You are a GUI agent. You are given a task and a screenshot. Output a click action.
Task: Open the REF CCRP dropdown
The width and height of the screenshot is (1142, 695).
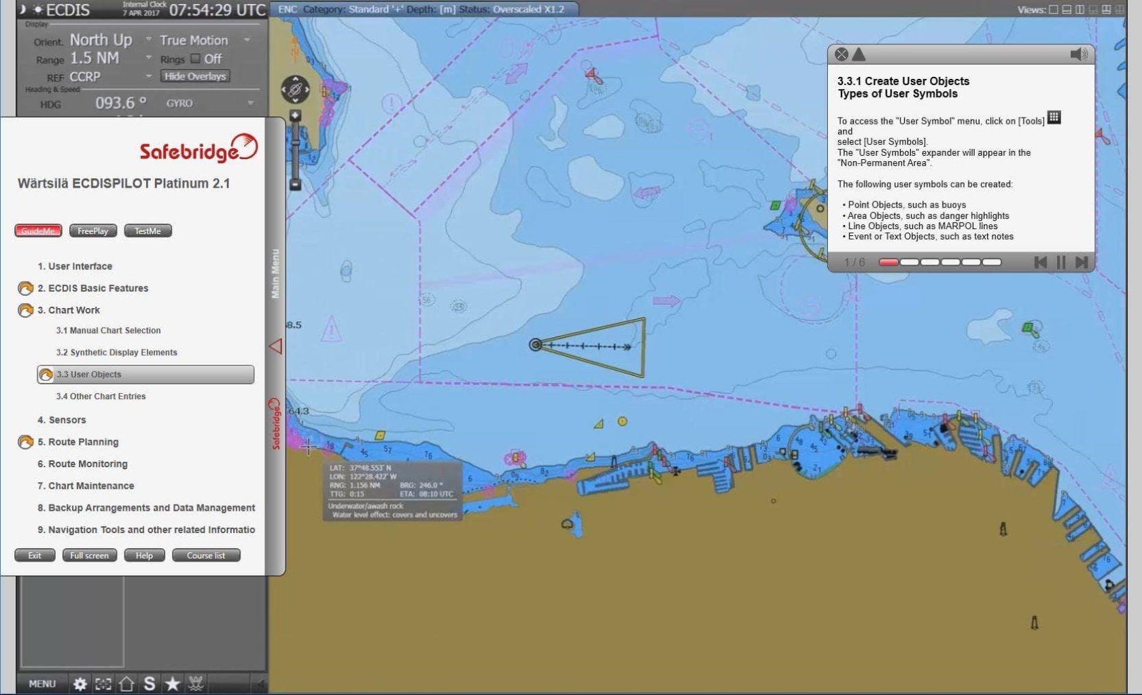(x=149, y=76)
